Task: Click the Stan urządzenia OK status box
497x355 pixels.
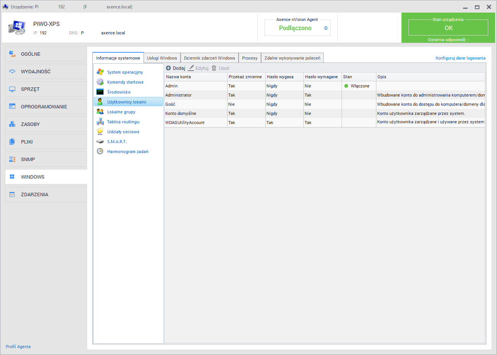Action: (x=448, y=28)
